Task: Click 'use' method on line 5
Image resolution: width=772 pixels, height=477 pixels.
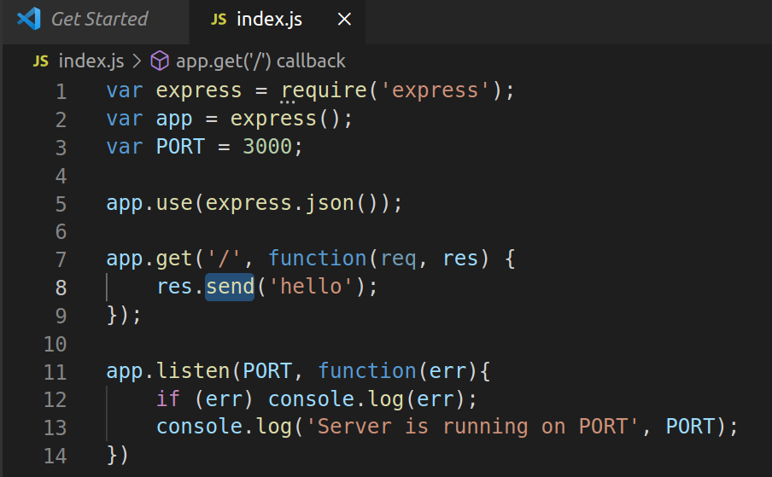Action: 174,204
